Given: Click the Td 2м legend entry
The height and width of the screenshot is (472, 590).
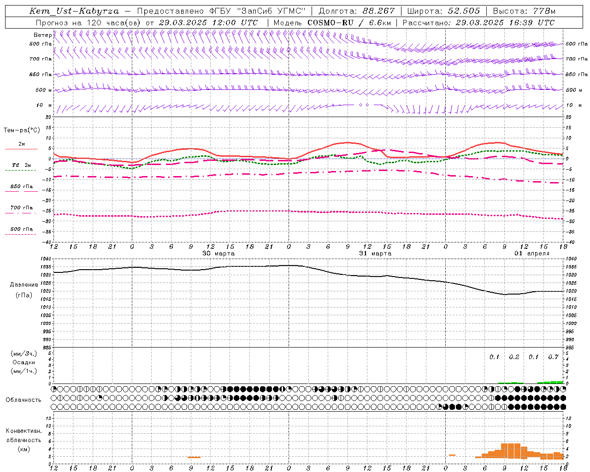Looking at the screenshot, I should pos(21,165).
